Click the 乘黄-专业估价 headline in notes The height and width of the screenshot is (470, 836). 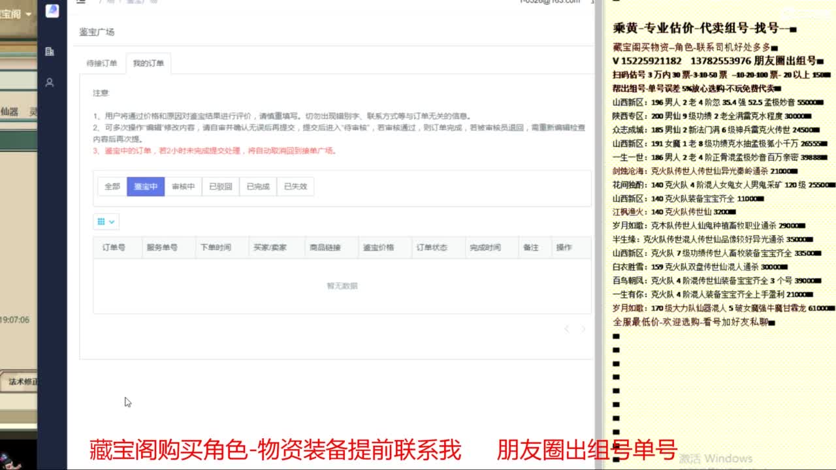click(x=705, y=28)
